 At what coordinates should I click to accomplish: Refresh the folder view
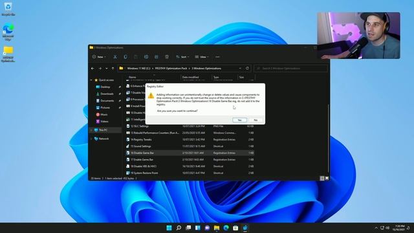pyautogui.click(x=247, y=68)
